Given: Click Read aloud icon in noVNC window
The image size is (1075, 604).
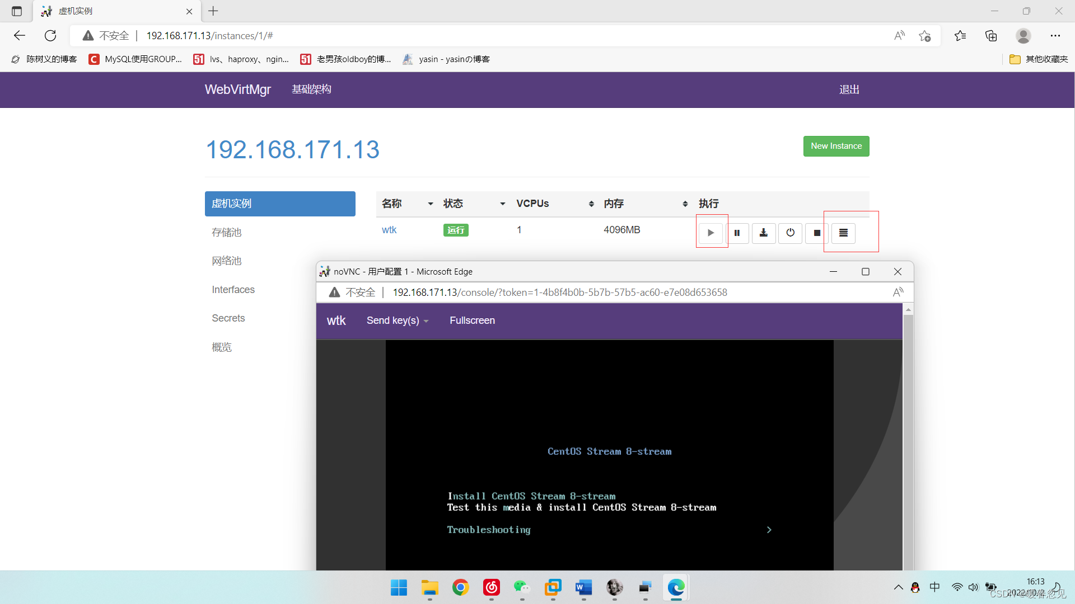Looking at the screenshot, I should 898,292.
